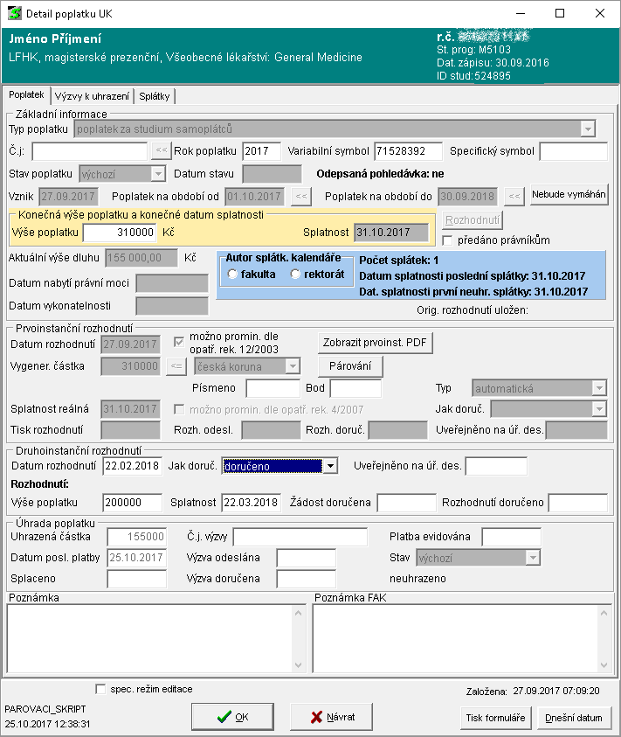Click '<<' button beside Poplatek na období od
The height and width of the screenshot is (737, 621).
pyautogui.click(x=300, y=196)
